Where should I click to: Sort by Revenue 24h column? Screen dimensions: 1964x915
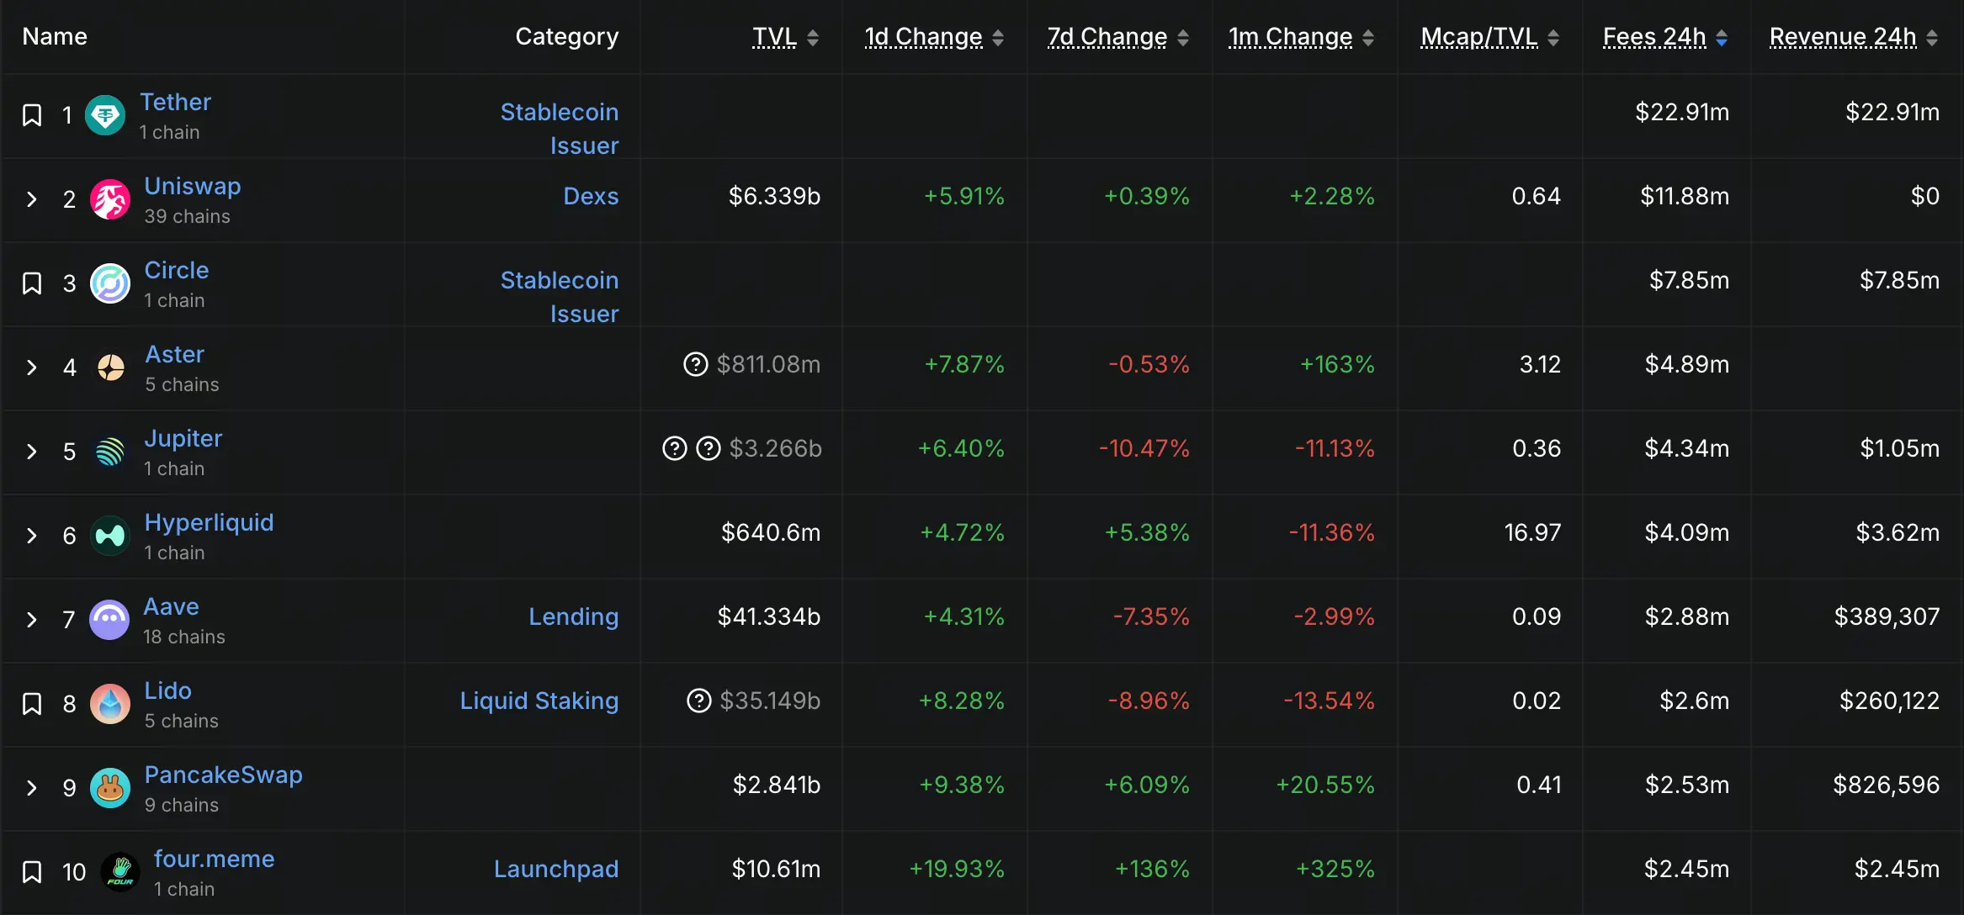click(1843, 36)
